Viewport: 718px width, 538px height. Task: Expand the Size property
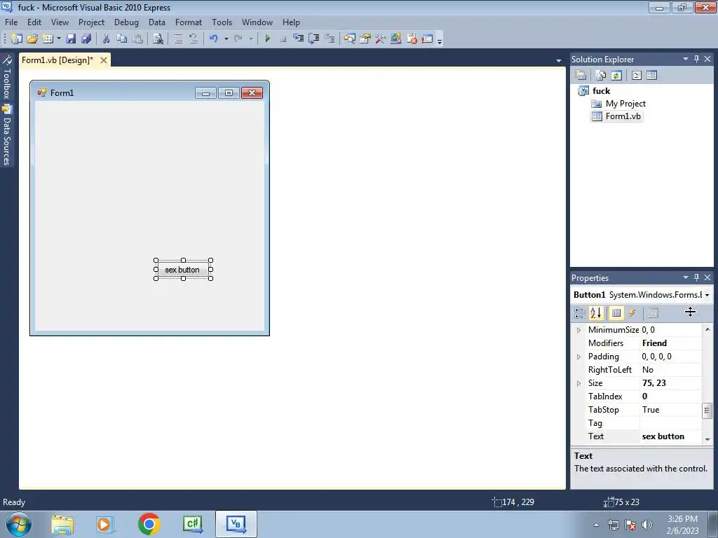(578, 383)
